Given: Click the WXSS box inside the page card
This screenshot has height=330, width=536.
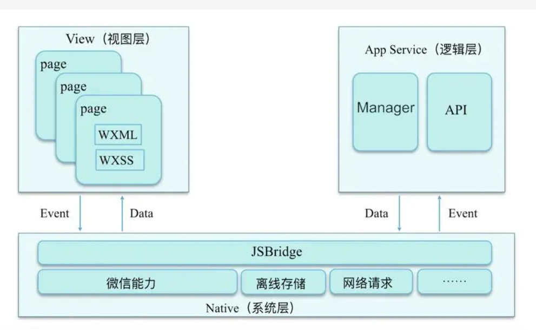Looking at the screenshot, I should 120,160.
